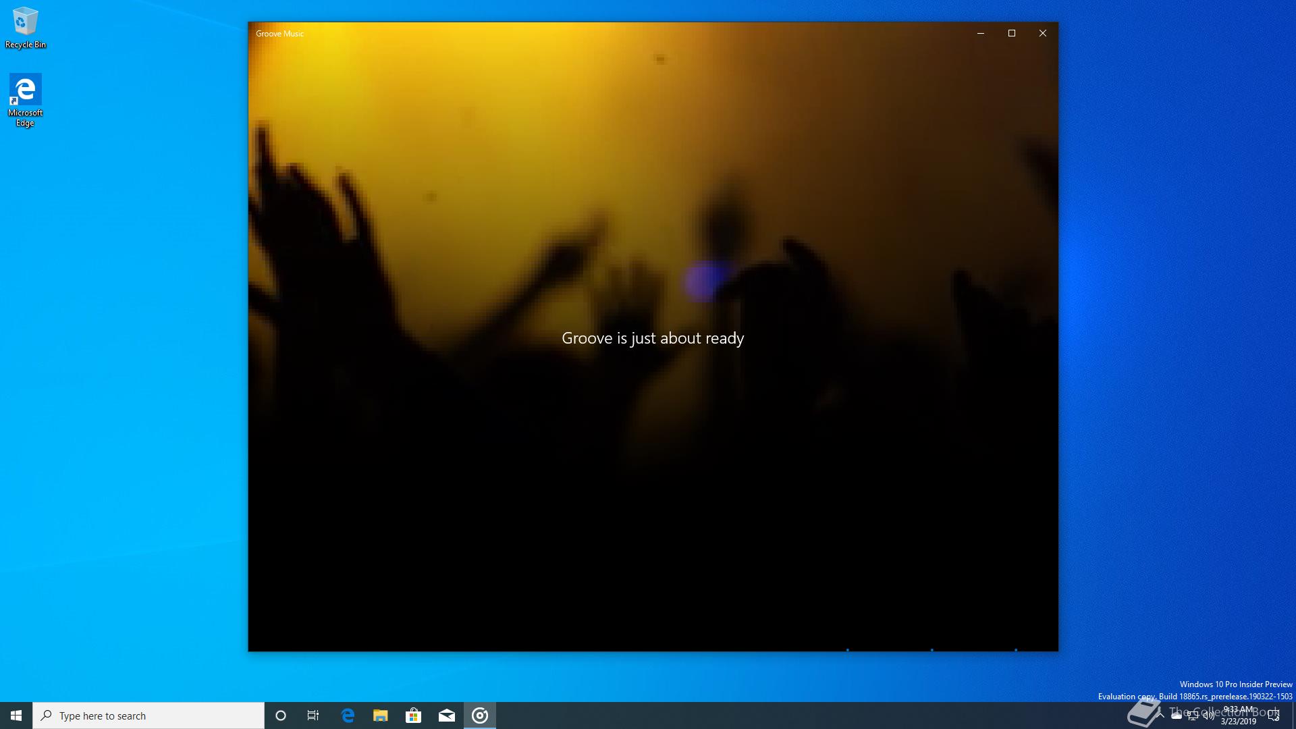1296x729 pixels.
Task: Open the OneDrive cloud tray icon
Action: click(x=1177, y=715)
